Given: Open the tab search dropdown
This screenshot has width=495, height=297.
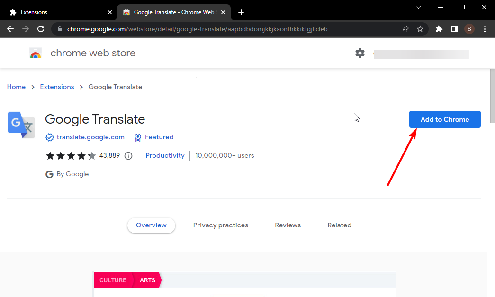Looking at the screenshot, I should pos(419,7).
